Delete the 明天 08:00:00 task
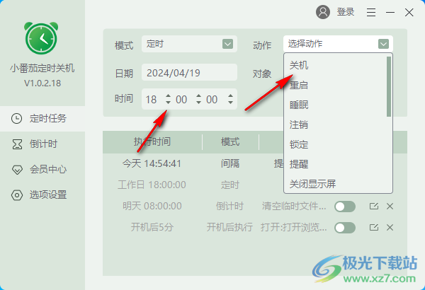This screenshot has width=425, height=290. 390,207
